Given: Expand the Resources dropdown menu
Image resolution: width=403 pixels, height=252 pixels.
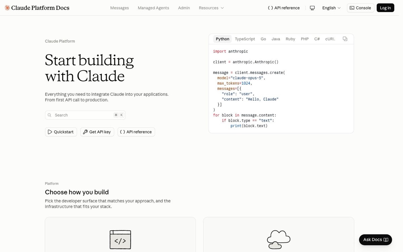Looking at the screenshot, I should pyautogui.click(x=211, y=8).
